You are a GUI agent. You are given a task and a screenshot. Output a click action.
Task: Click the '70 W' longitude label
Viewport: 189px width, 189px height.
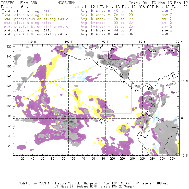(179, 42)
